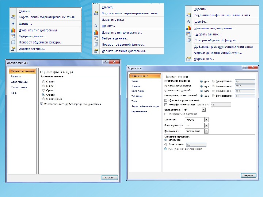
Task: Select фиксированное for минимальное значение
Action: click(x=213, y=81)
